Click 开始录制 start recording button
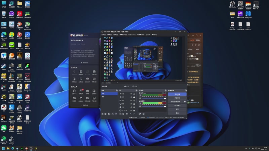Image resolution: width=269 pixels, height=151 pixels. tap(177, 98)
